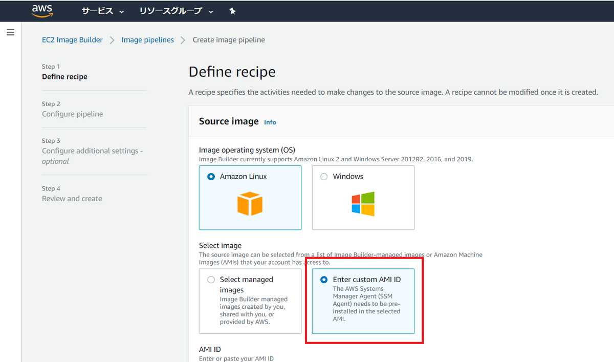Click the Image operating system (OS) label
This screenshot has height=362, width=614.
coord(247,150)
